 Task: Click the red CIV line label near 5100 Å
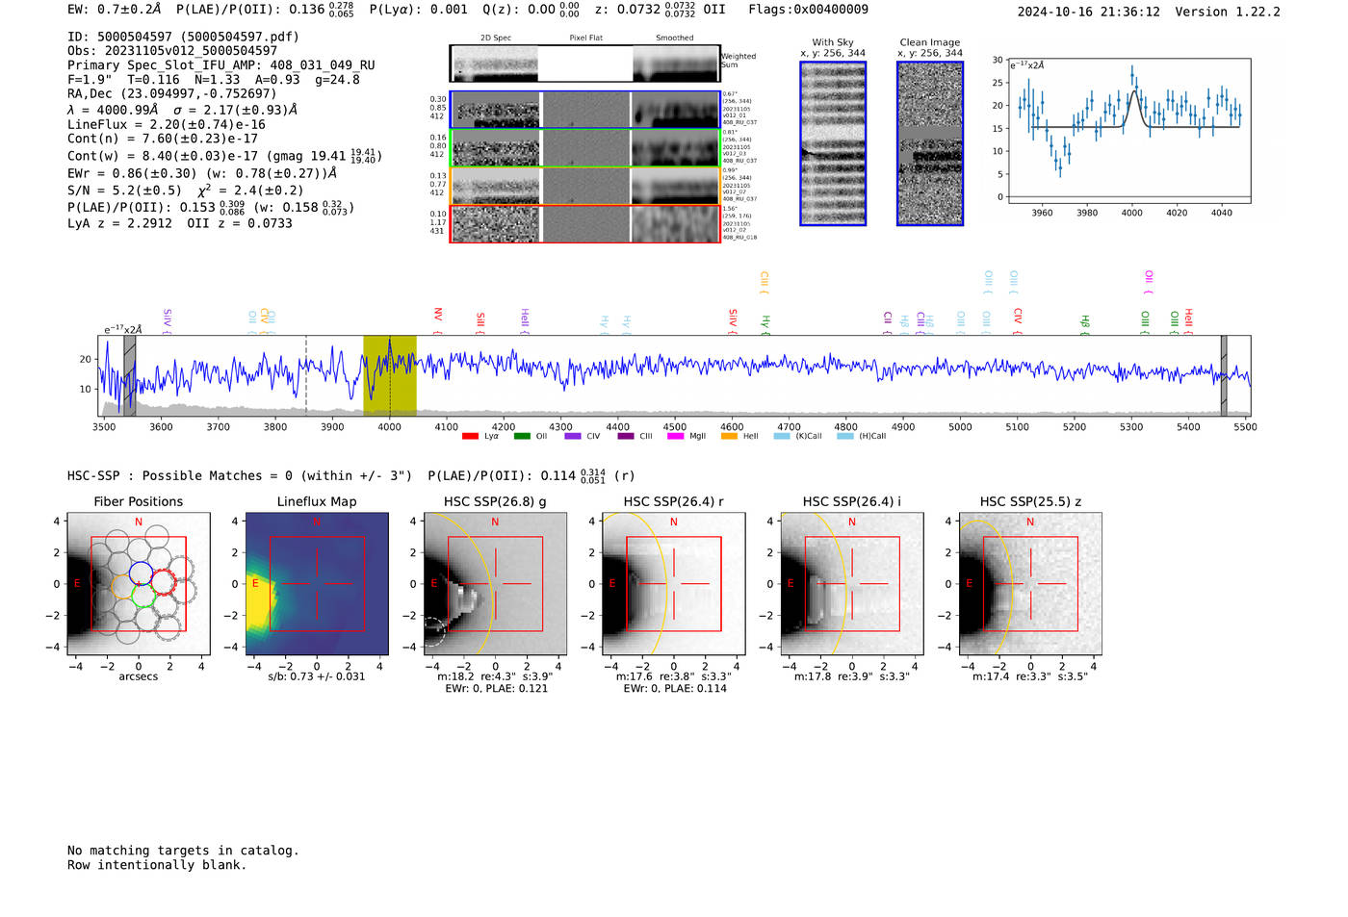(1018, 320)
